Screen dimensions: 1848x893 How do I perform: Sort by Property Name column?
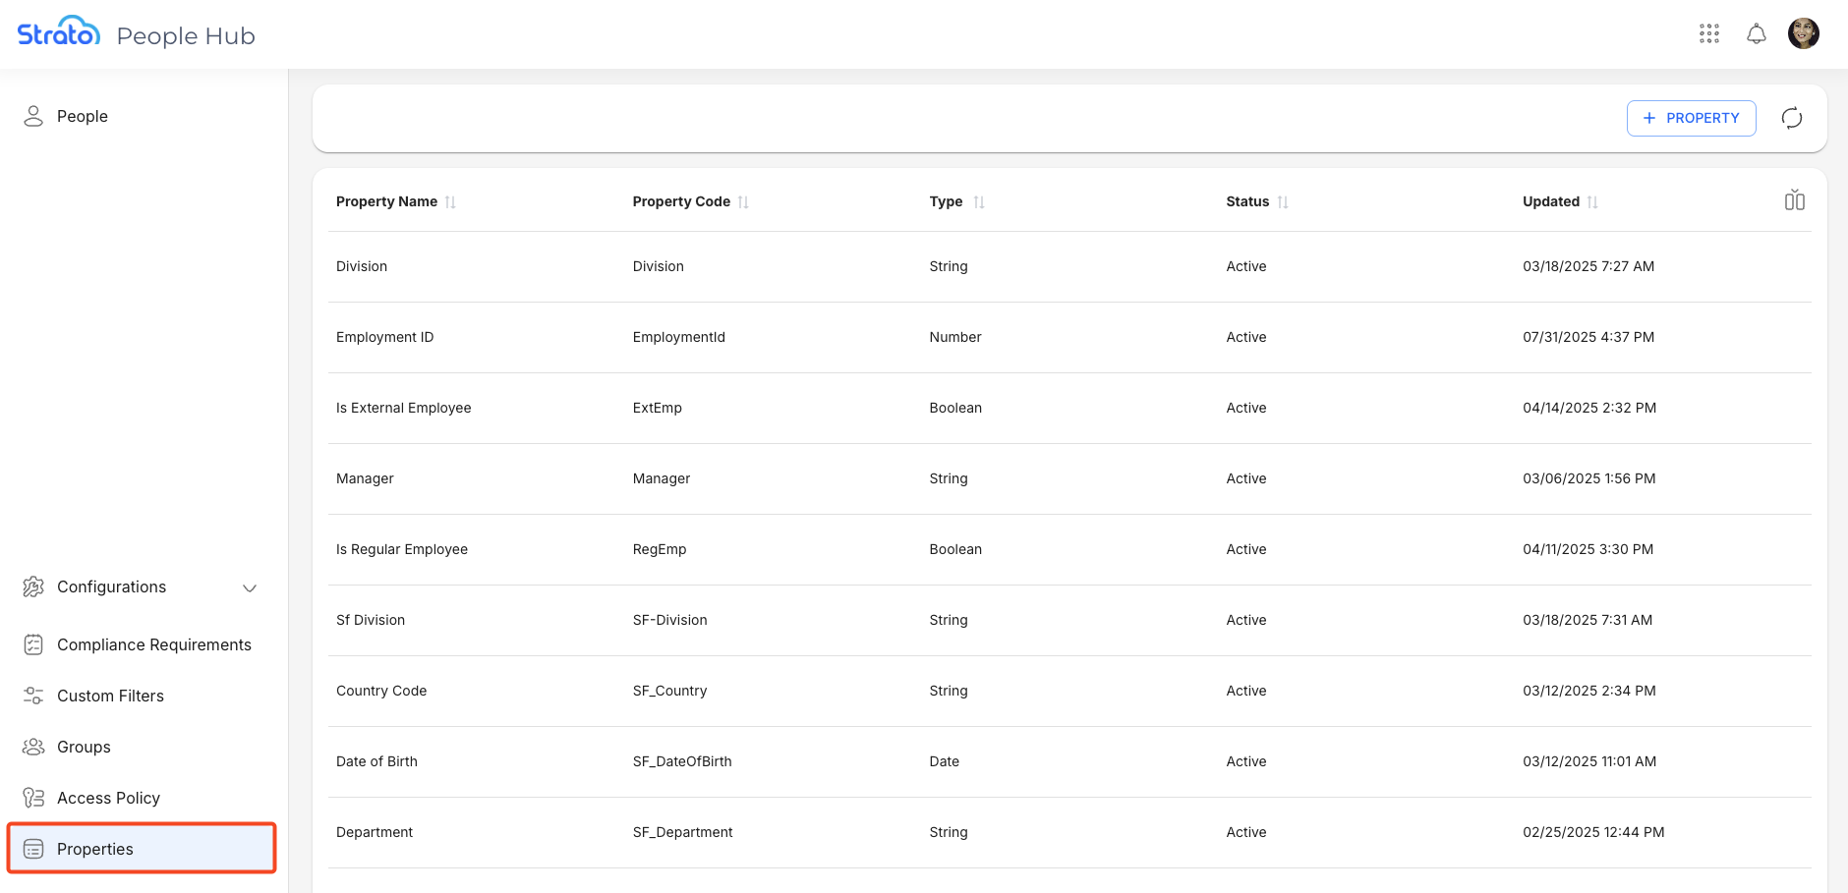pyautogui.click(x=450, y=202)
